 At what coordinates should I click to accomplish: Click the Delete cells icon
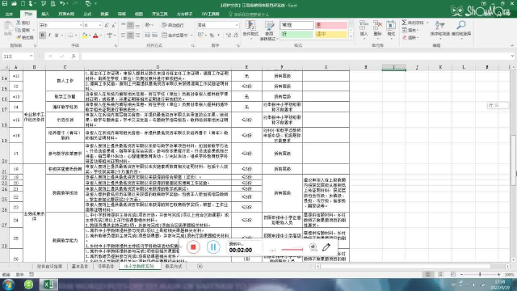tap(377, 26)
